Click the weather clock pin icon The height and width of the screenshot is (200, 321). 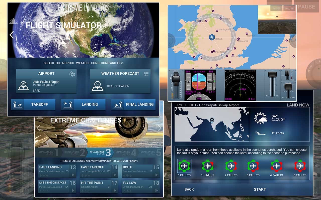[97, 86]
